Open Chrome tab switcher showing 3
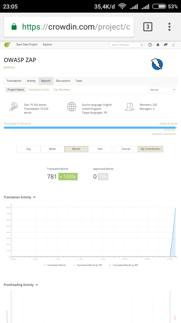This screenshot has width=181, height=323. [148, 27]
